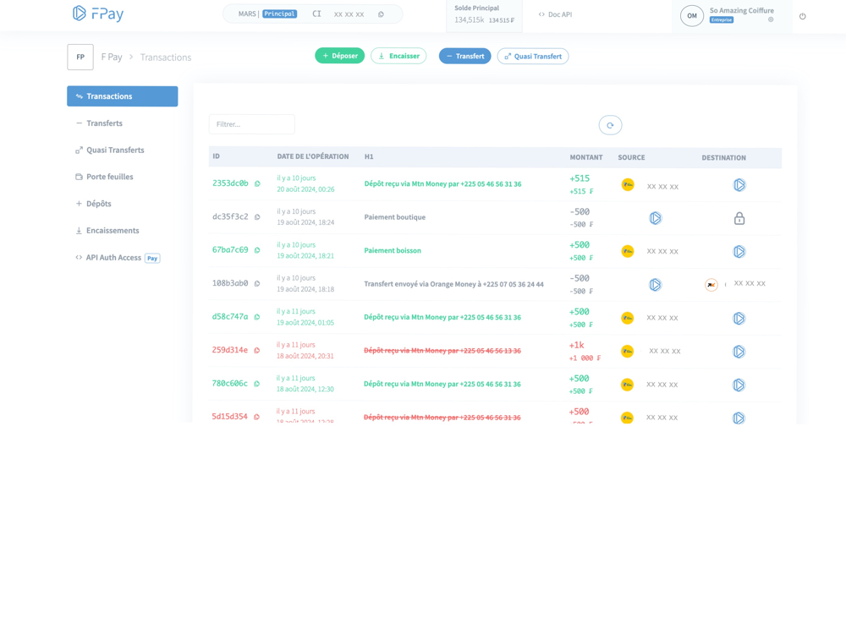
Task: Open transaction ID dc35f3c2
Action: click(x=230, y=216)
